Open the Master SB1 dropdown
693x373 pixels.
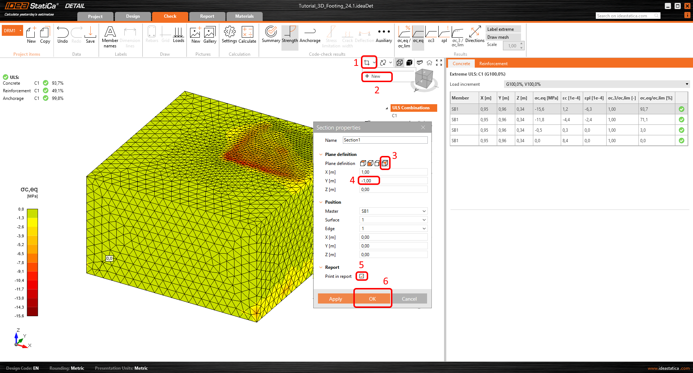coord(393,211)
